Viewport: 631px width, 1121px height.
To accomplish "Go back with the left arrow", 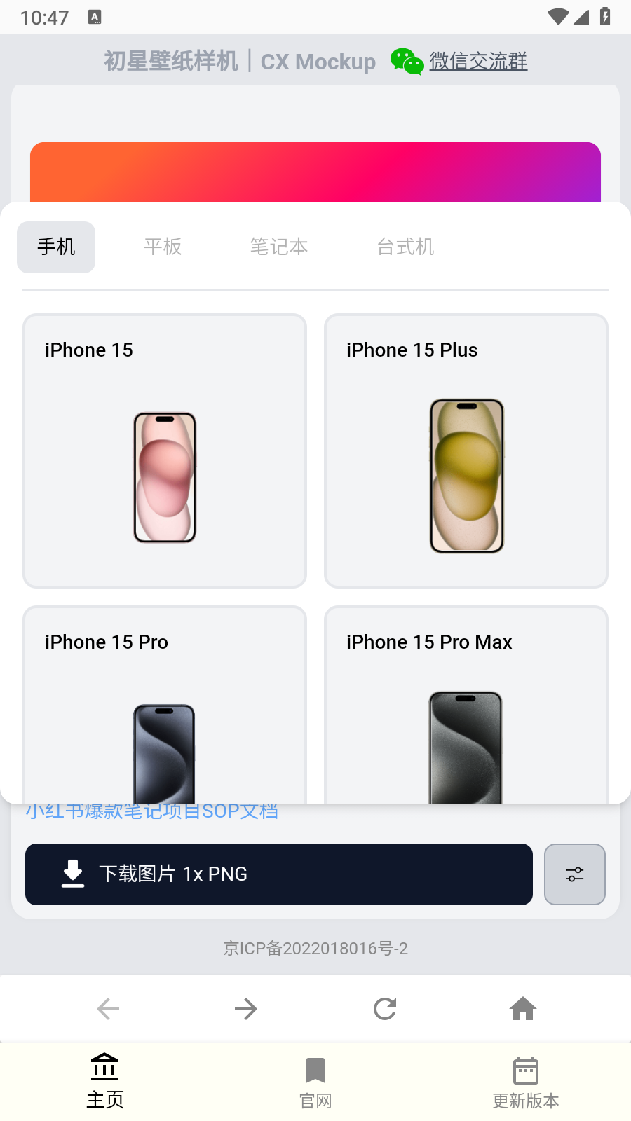I will tap(108, 1009).
